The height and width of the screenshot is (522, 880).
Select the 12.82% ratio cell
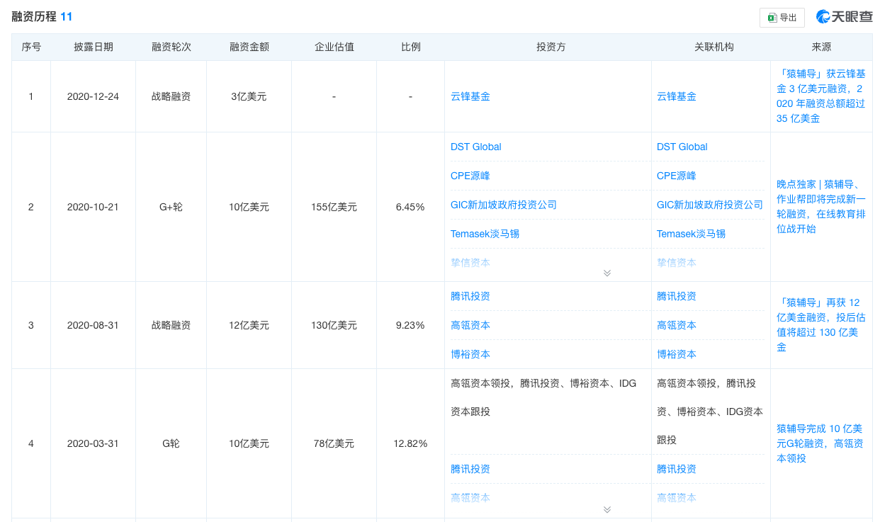pos(410,443)
